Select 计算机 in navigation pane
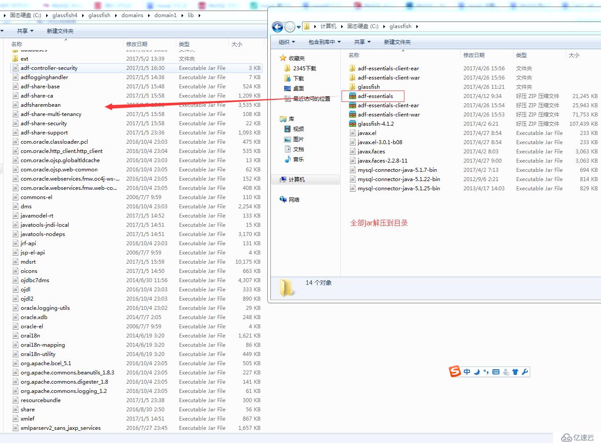Viewport: 601px width, 443px height. click(306, 179)
